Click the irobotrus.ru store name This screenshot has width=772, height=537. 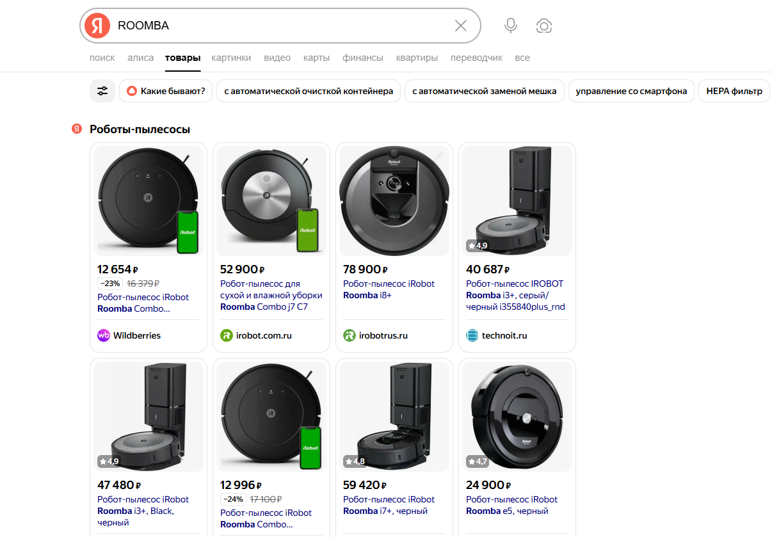tap(383, 335)
